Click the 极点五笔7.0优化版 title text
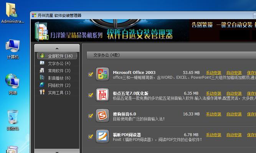 pos(130,93)
